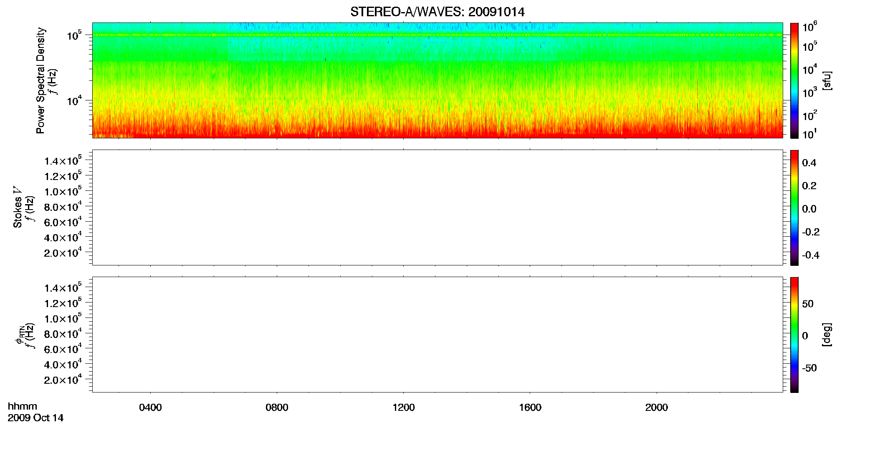Click the 2000 time axis label
Image resolution: width=875 pixels, height=450 pixels.
tap(657, 407)
